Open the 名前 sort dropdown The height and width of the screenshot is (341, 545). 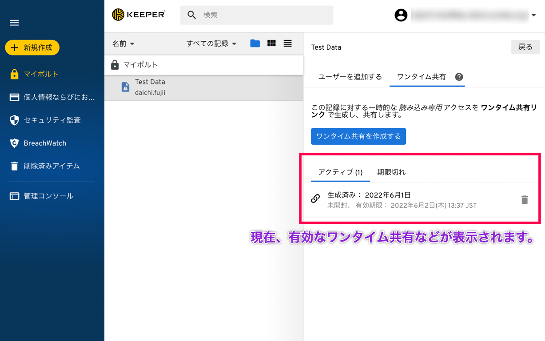coord(123,43)
